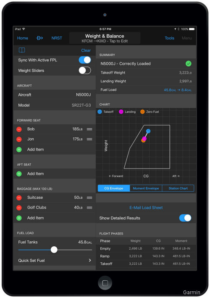Tap the location arrow in status bar
The image size is (210, 298).
175,29
